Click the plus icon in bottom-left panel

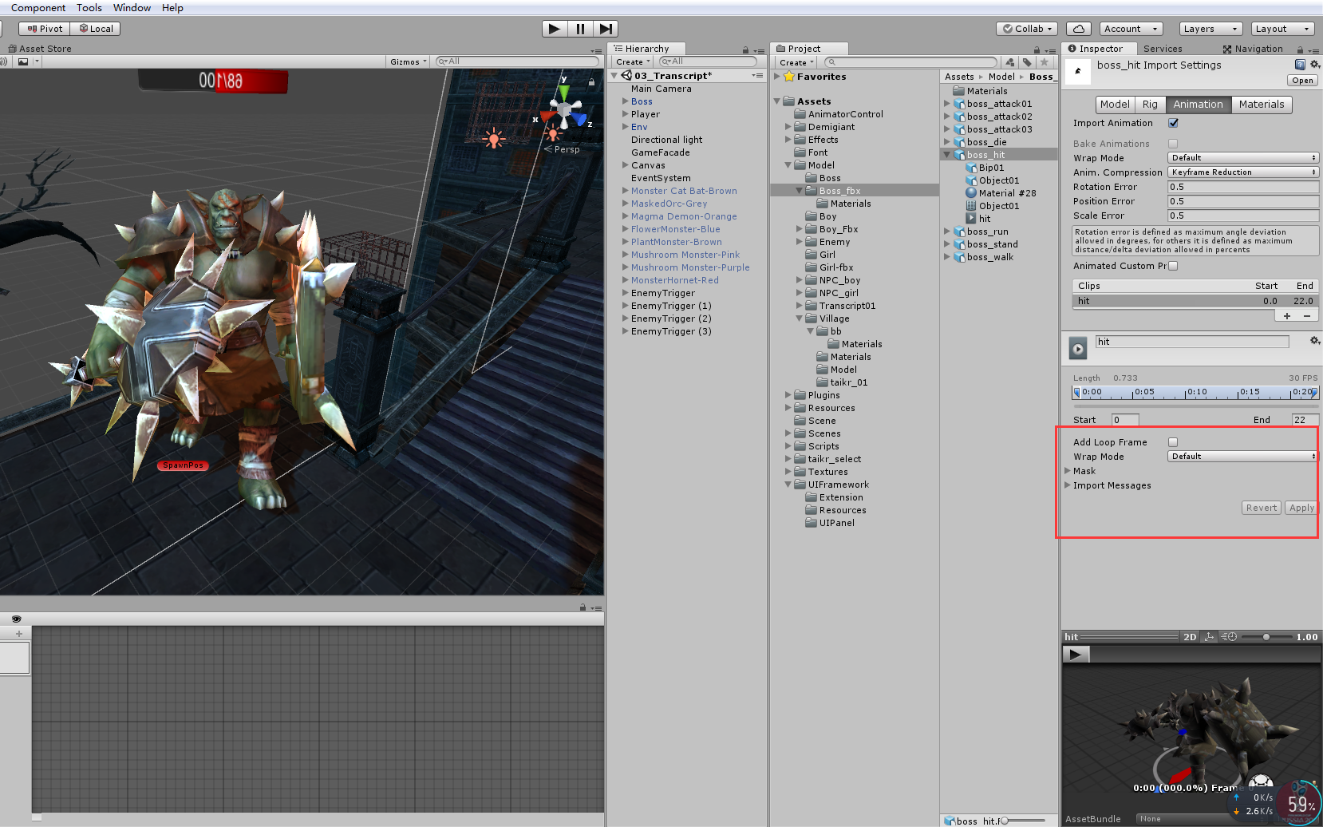click(x=19, y=633)
